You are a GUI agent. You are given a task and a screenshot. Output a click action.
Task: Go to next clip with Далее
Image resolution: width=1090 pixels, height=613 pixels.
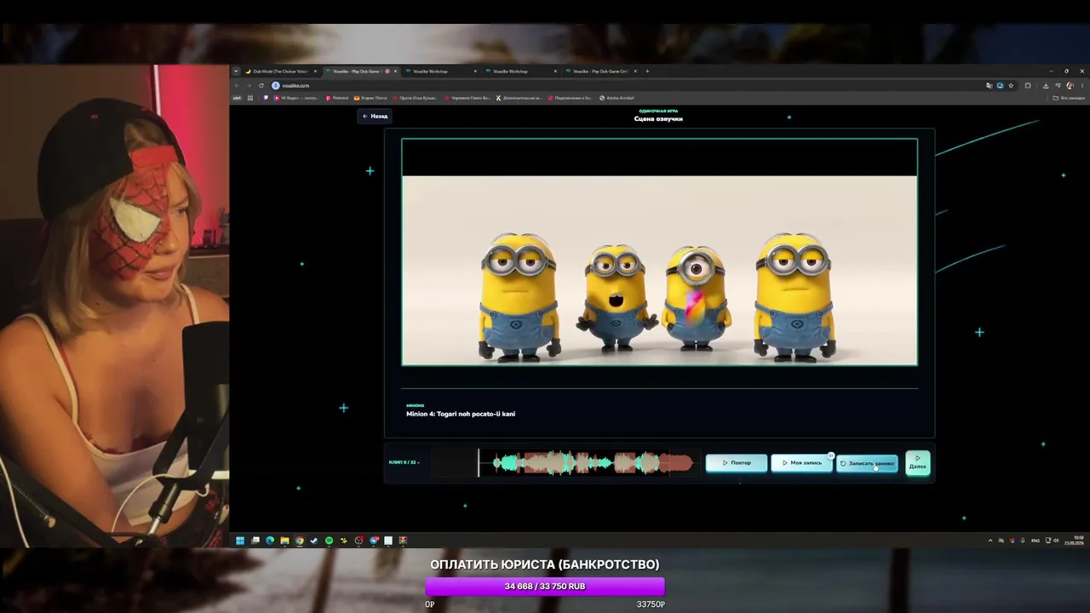pos(917,463)
